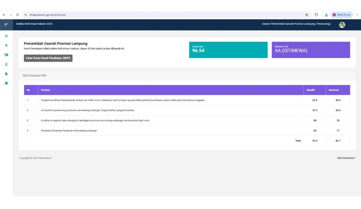Go back using browser back arrow
Screen dimensions: 361x209
pos(4,15)
